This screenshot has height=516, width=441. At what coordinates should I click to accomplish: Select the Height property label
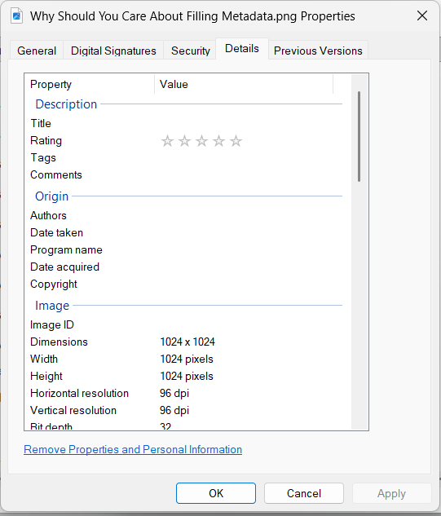46,376
